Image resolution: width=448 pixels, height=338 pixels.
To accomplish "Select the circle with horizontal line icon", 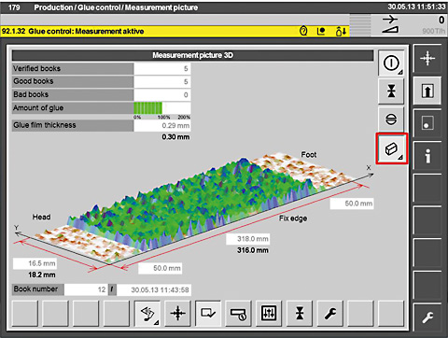I will tap(391, 120).
